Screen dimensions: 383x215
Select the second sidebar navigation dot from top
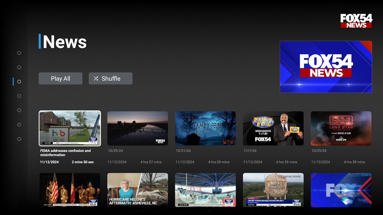(19, 67)
